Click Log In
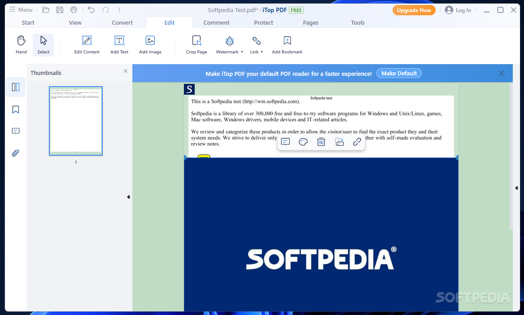The height and width of the screenshot is (315, 524). click(458, 10)
